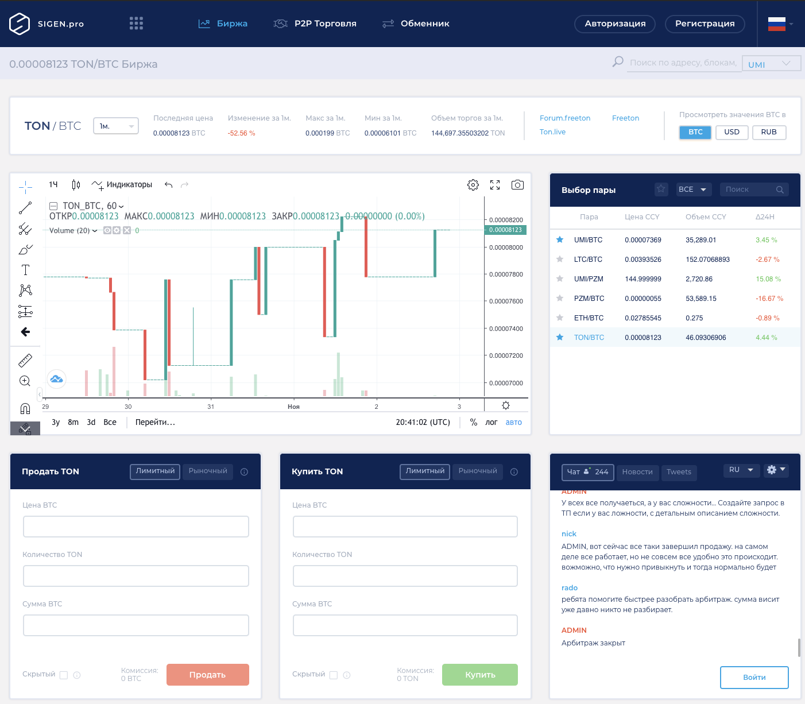Open chart settings gear
Image resolution: width=805 pixels, height=704 pixels.
coord(473,185)
